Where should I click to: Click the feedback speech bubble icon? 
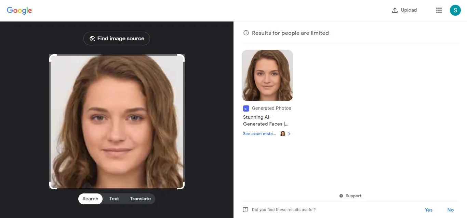pos(245,209)
